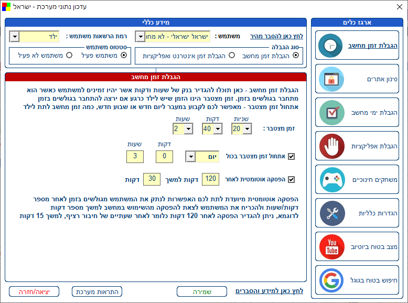Click the quick explanation link לחץ כאן להסבר מהיר
This screenshot has height=303, width=408.
click(x=276, y=37)
